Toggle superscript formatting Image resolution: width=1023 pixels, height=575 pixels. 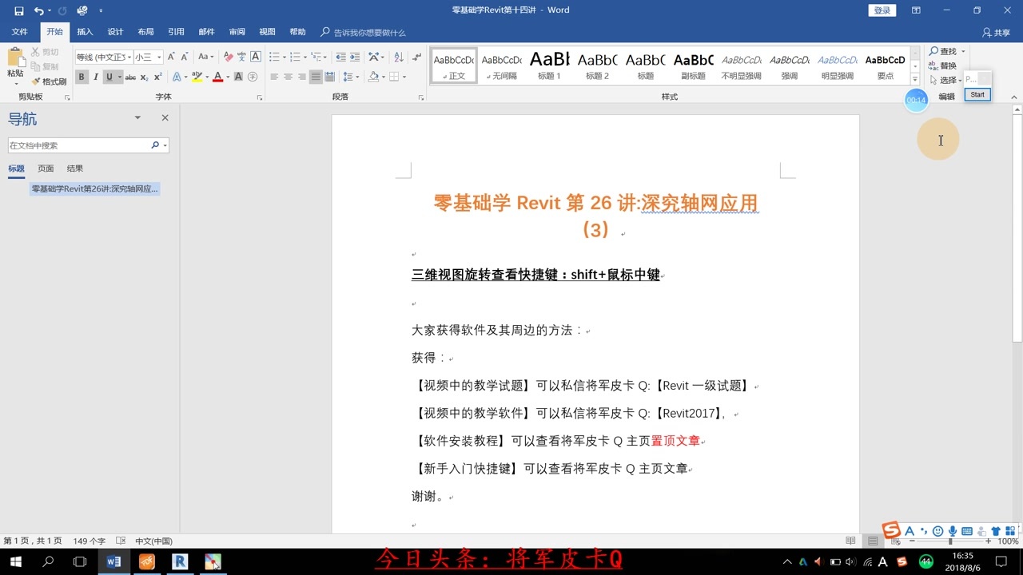pyautogui.click(x=157, y=77)
